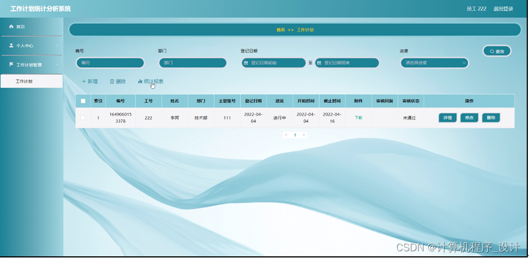Expand the 个人中心 sidebar chevron

57,45
